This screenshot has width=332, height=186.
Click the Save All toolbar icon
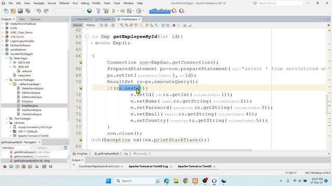pos(27,11)
